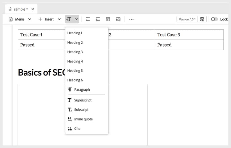The height and width of the screenshot is (148, 231).
Task: Select Heading 1 from the list
Action: coord(75,33)
